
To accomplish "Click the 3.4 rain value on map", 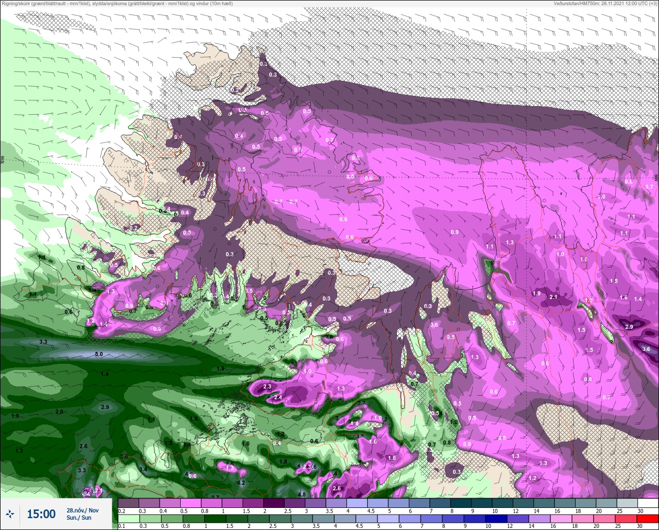I will [143, 469].
